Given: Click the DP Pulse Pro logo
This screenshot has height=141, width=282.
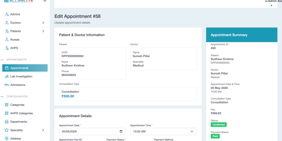Looking at the screenshot, I should [19, 1].
